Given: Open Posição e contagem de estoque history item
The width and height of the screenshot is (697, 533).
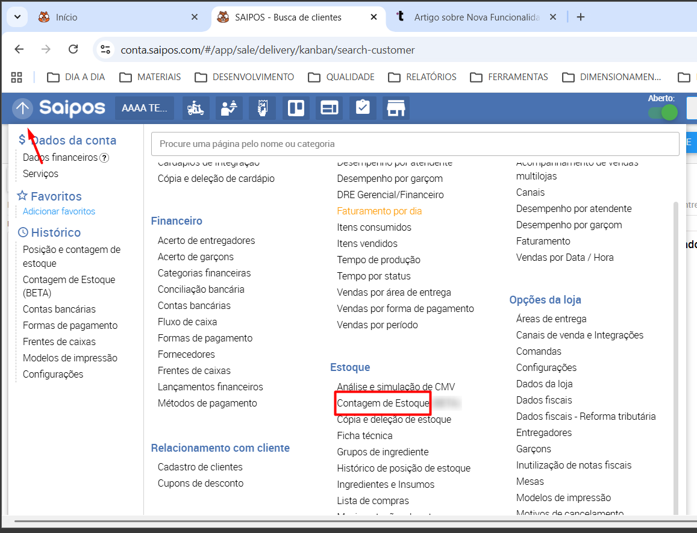Looking at the screenshot, I should click(72, 257).
